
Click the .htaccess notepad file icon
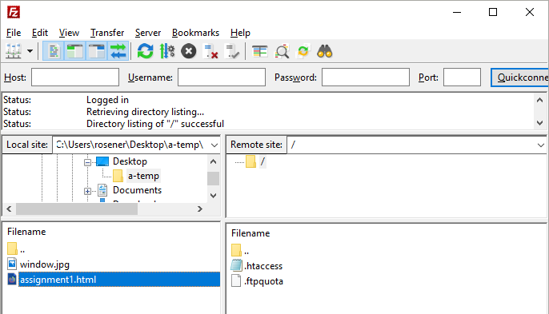(x=236, y=265)
